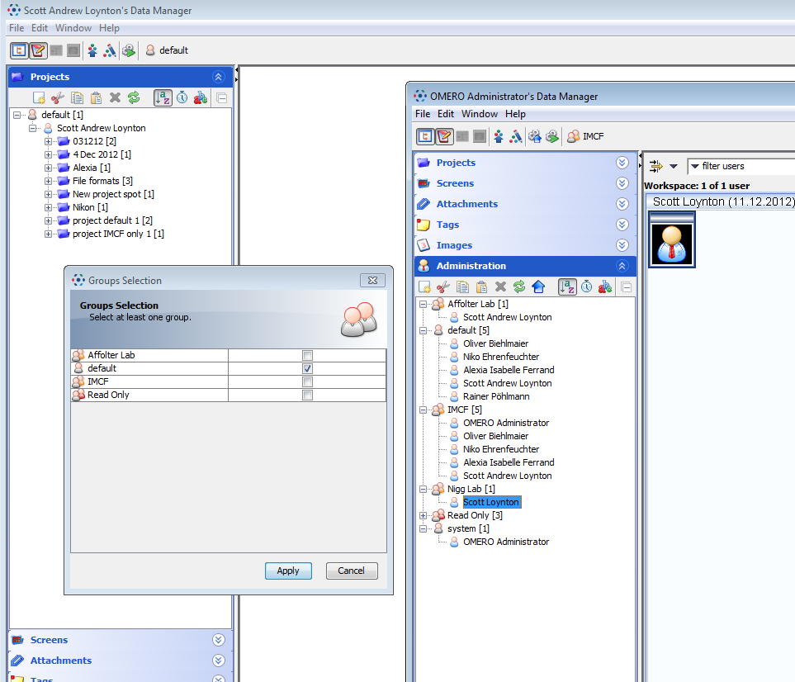Click Apply in the Groups Selection dialog

tap(288, 571)
